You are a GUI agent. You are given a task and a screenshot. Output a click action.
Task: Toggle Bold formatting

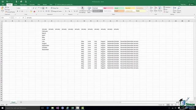pyautogui.click(x=17, y=11)
